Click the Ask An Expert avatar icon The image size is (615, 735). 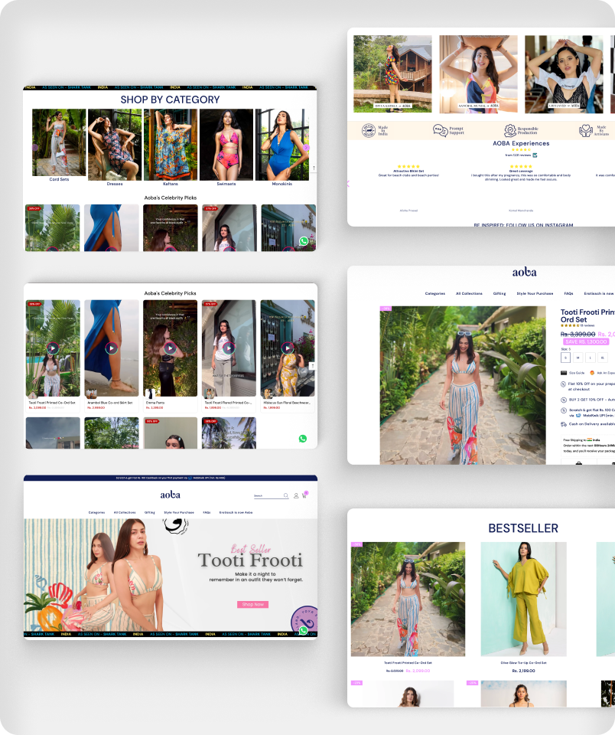point(591,373)
